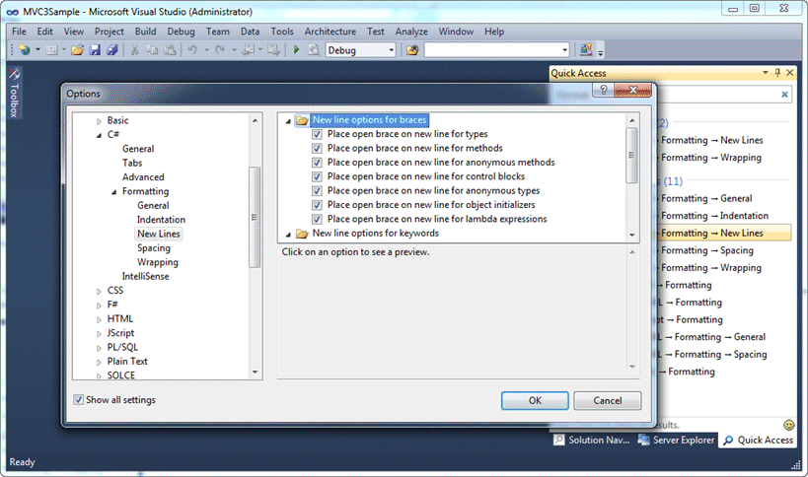
Task: Click the Navigate Forward toolbar icon
Action: (273, 50)
